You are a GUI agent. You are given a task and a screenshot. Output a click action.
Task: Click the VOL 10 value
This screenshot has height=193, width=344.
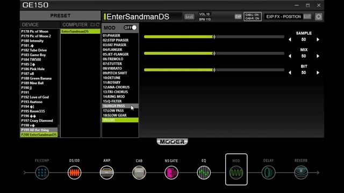[x=204, y=14]
